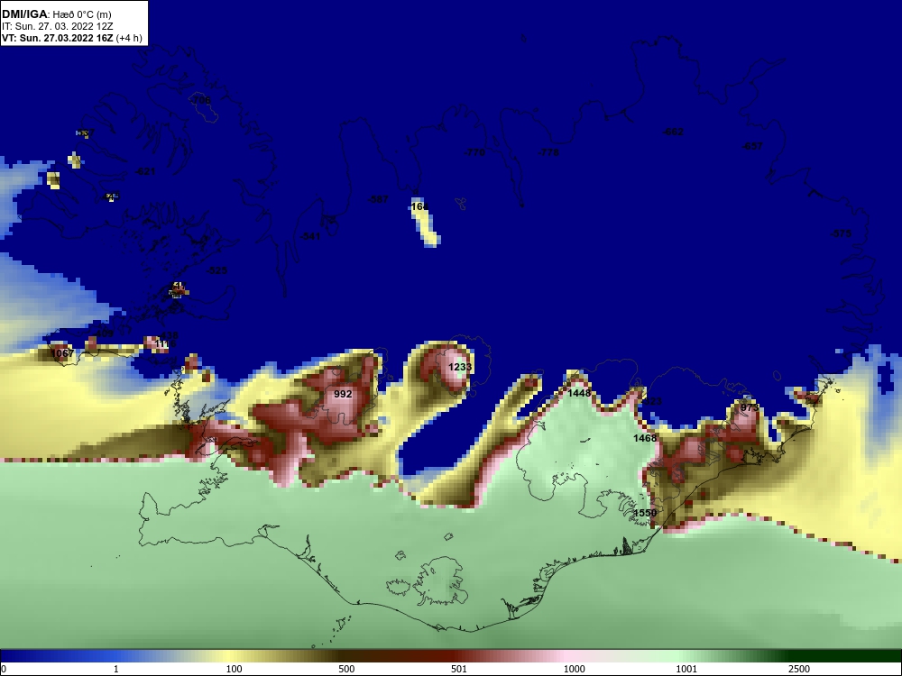Click the -708 value label on the map
Viewport: 902px width, 676px height.
(x=200, y=100)
